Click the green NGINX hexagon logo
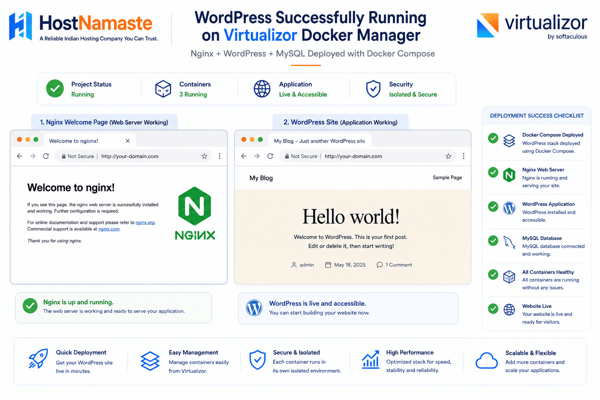This screenshot has height=400, width=600. [195, 206]
